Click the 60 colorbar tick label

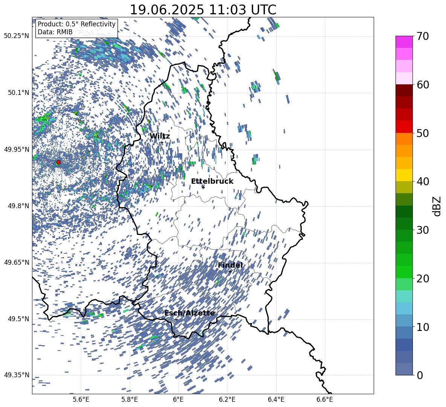pos(423,85)
